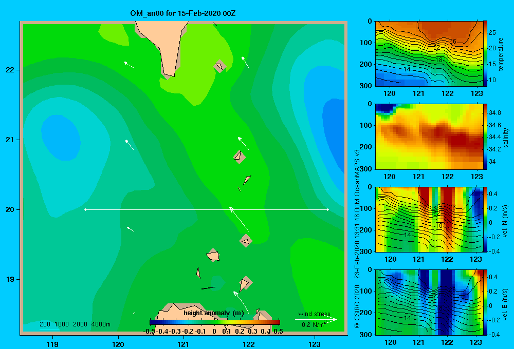
Task: Click the vertical "© CSIRO 2020 BoM OceanMAPS v3" caption
Action: [x=357, y=238]
